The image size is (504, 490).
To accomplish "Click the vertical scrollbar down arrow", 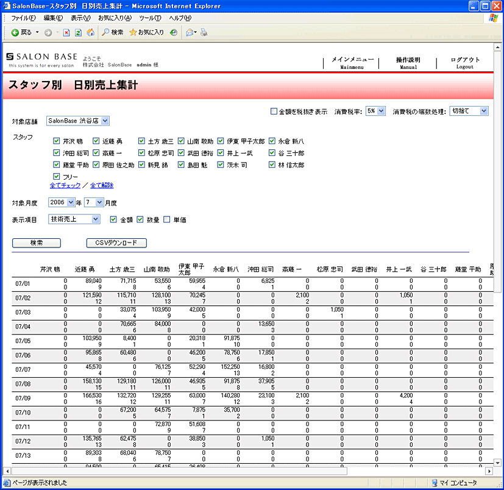I will pyautogui.click(x=497, y=463).
